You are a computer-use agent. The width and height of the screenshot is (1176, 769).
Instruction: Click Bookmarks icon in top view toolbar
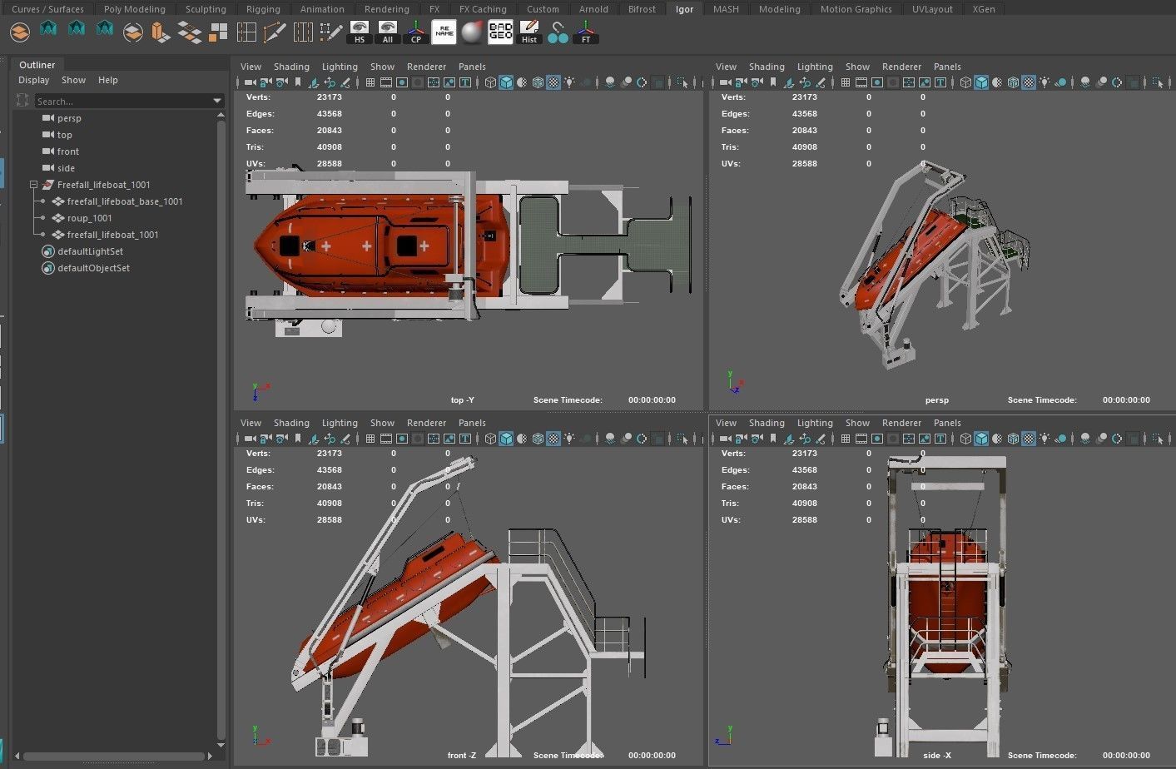[x=297, y=82]
